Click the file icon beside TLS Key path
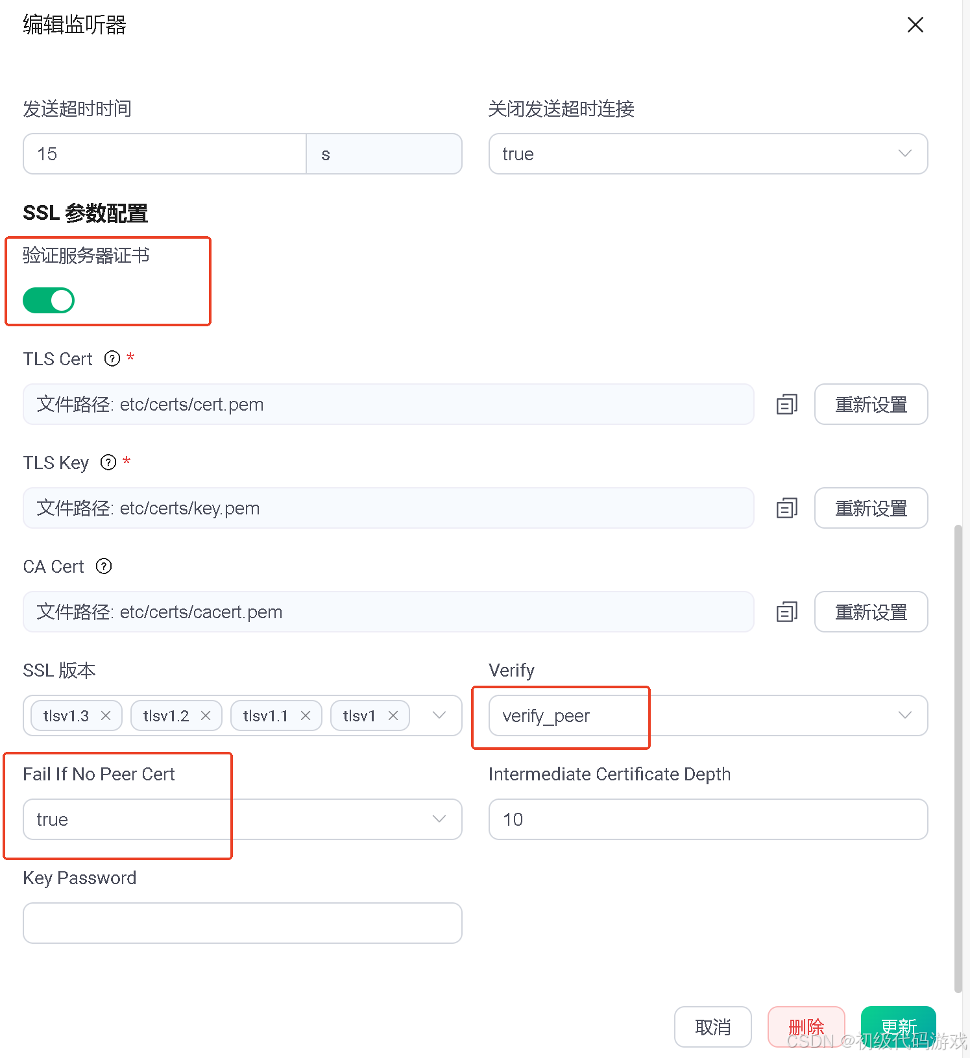 point(786,509)
